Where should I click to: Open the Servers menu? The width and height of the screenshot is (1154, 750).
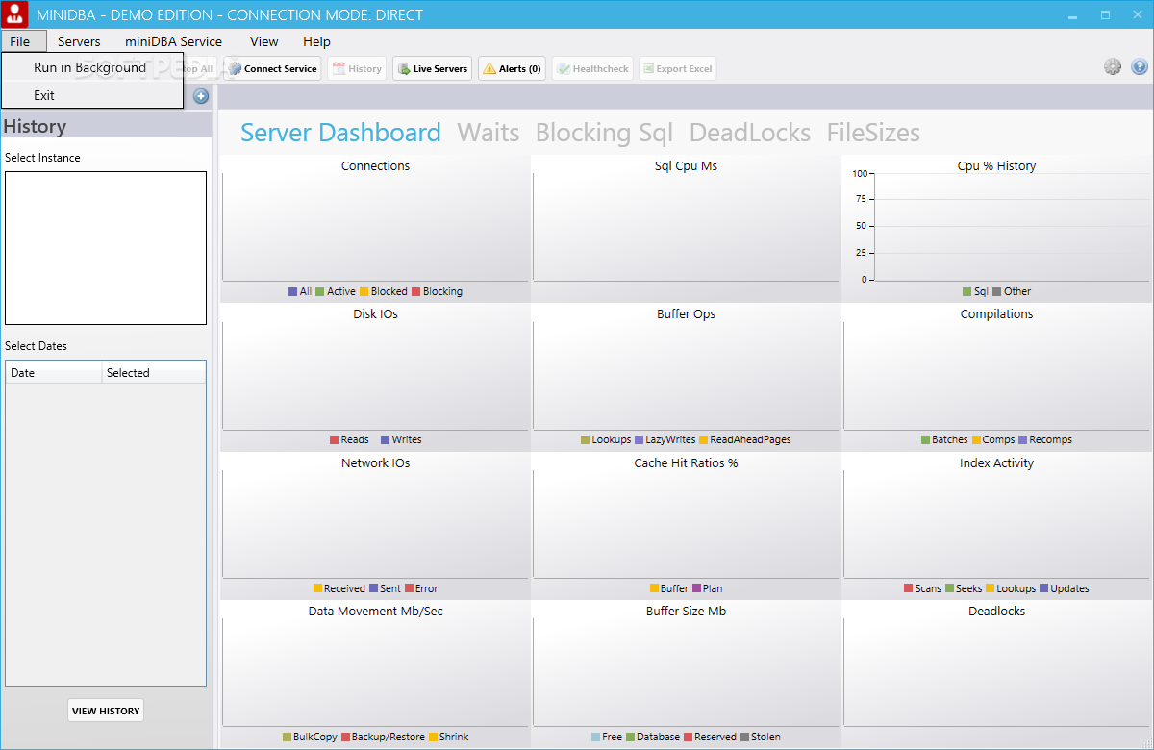(x=79, y=41)
